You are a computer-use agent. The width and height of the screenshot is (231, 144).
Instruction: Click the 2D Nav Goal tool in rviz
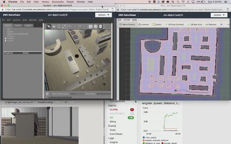(x=194, y=24)
